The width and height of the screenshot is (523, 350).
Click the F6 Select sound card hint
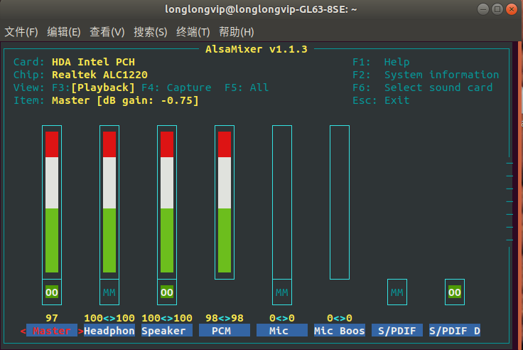click(x=422, y=87)
